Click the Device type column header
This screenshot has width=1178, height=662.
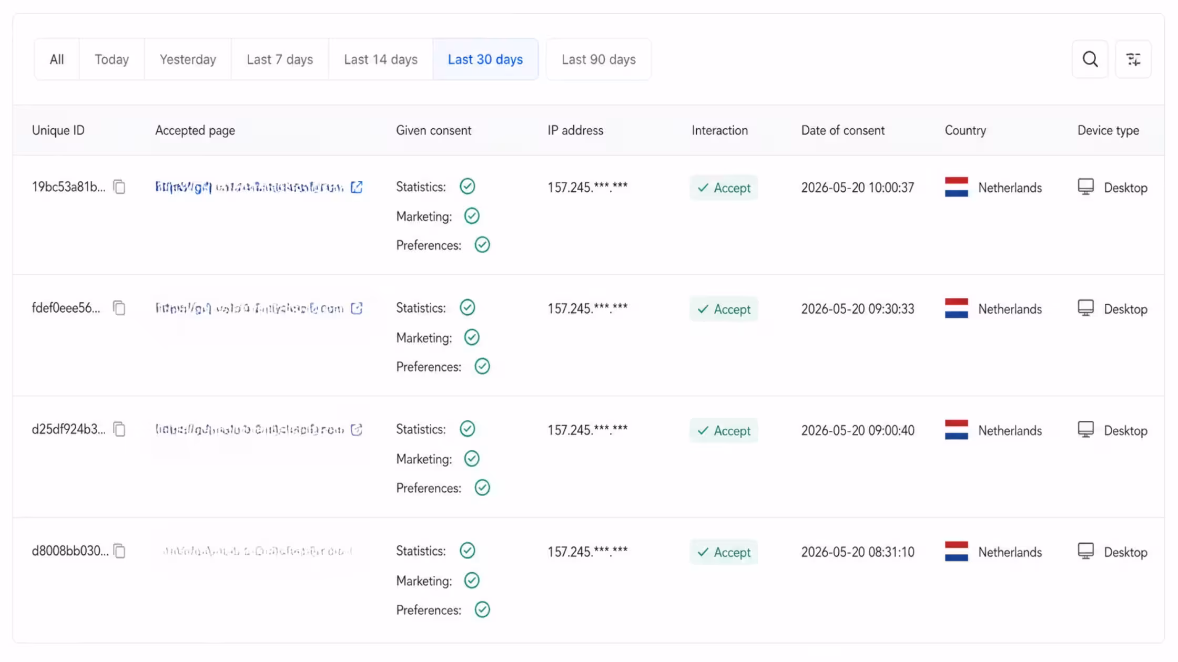1108,130
